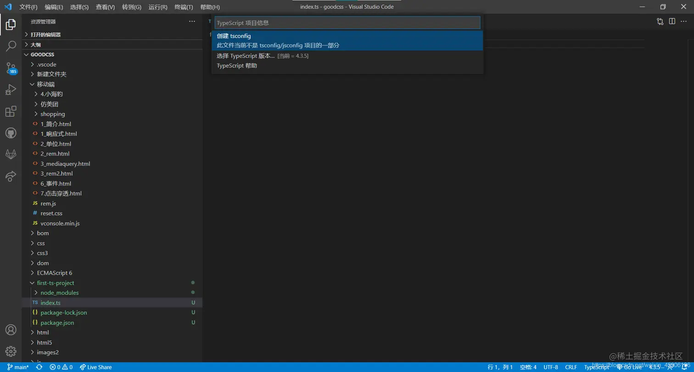The image size is (694, 372).
Task: Click the synchronize changes icon in status bar
Action: [39, 367]
